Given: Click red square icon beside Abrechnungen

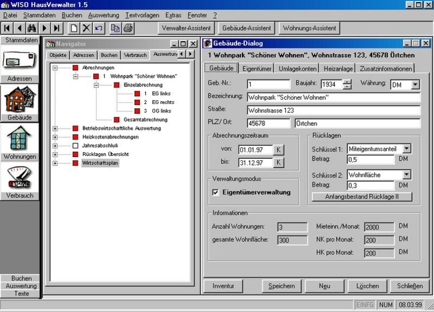Looking at the screenshot, I should [x=75, y=67].
